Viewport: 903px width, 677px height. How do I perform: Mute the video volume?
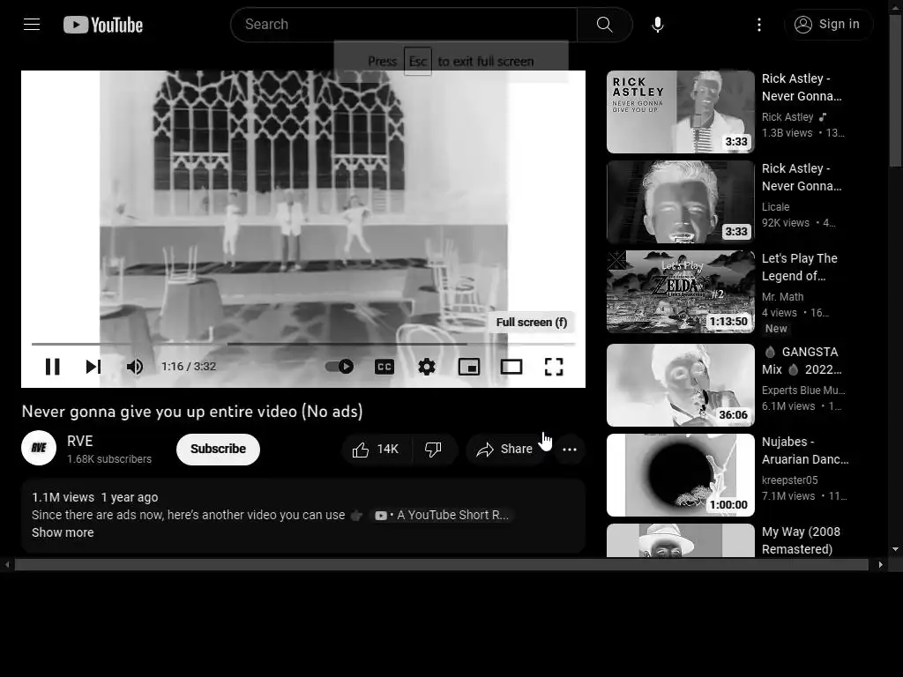(135, 367)
